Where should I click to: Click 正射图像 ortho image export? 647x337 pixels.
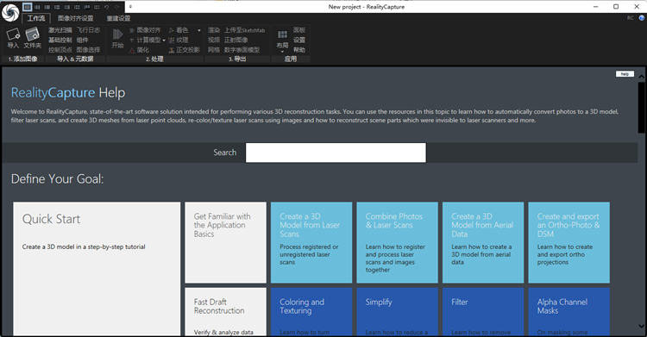[236, 40]
